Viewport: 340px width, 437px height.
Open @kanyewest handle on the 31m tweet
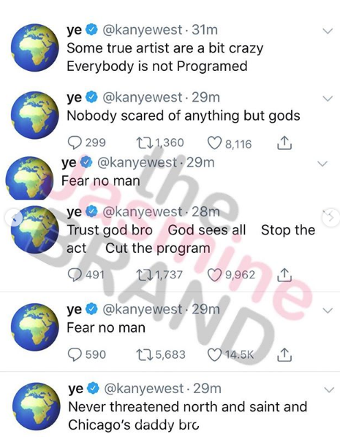click(x=143, y=30)
